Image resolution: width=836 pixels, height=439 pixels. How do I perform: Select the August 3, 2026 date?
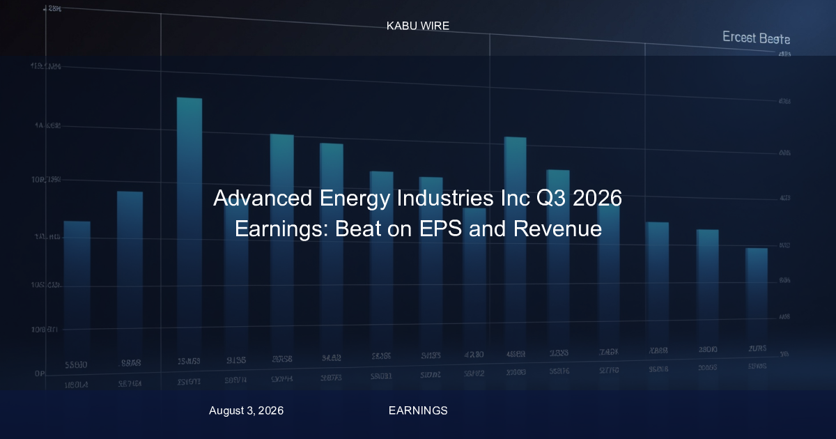pyautogui.click(x=246, y=411)
